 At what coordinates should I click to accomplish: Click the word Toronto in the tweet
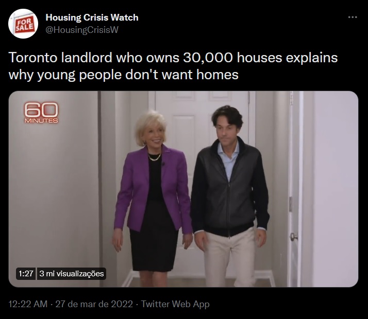(33, 58)
